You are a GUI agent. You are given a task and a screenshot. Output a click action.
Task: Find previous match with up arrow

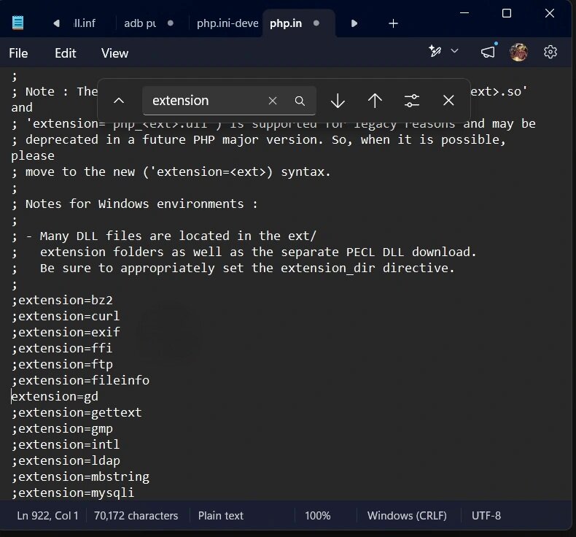point(375,101)
